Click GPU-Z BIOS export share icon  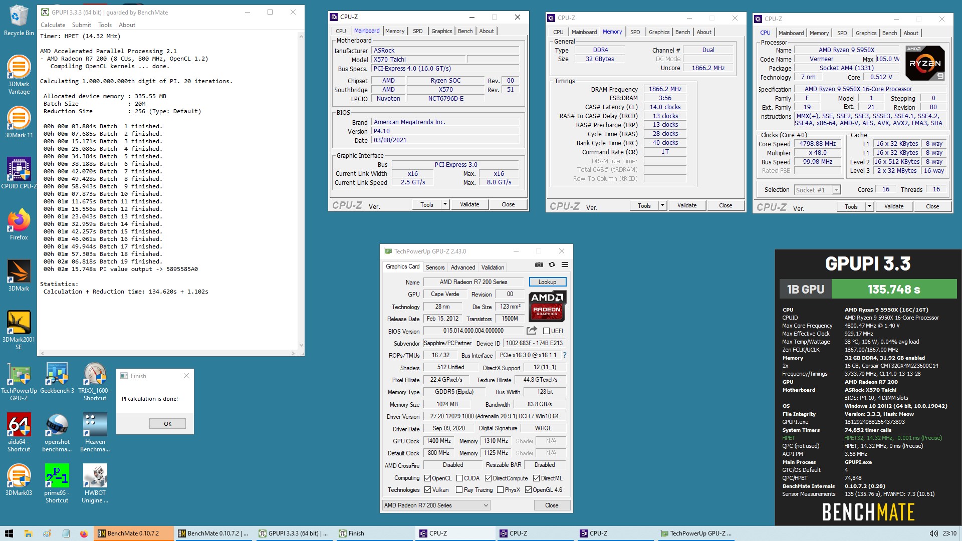click(x=532, y=331)
